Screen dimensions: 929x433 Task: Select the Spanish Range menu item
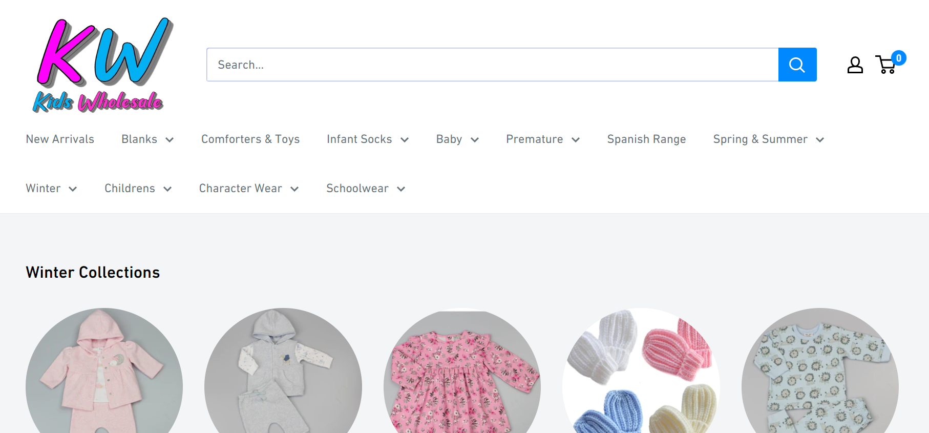pos(646,139)
